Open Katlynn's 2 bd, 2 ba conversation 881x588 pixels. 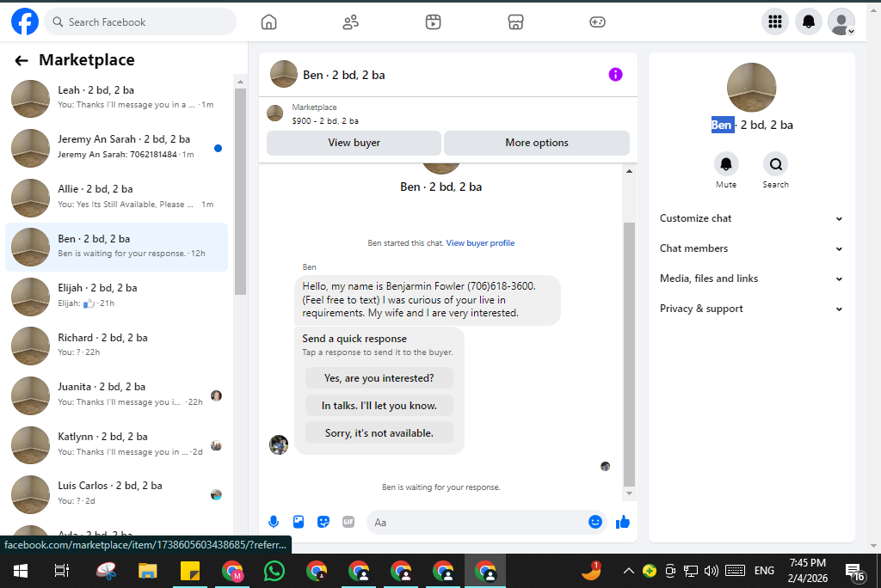click(x=117, y=444)
